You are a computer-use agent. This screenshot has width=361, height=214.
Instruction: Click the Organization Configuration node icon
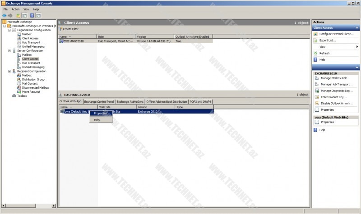click(14, 30)
